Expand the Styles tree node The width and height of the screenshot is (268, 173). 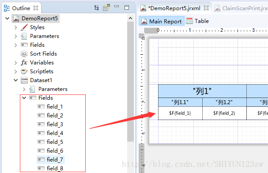(16, 27)
